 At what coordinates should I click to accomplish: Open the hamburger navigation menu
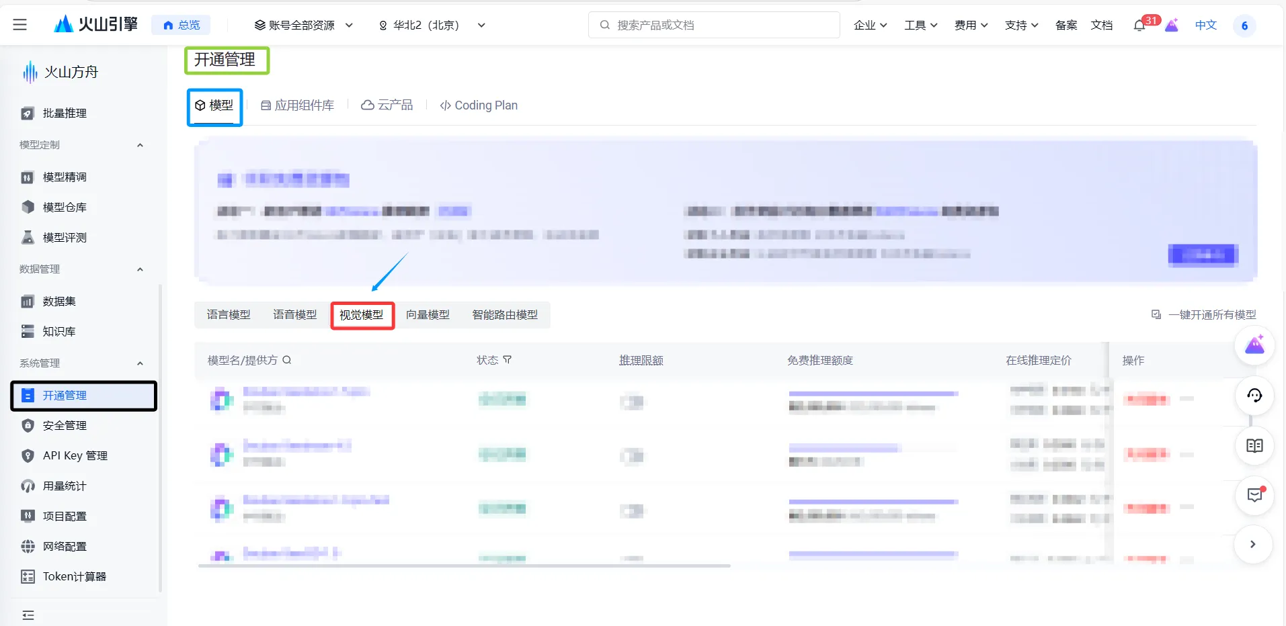(x=20, y=24)
